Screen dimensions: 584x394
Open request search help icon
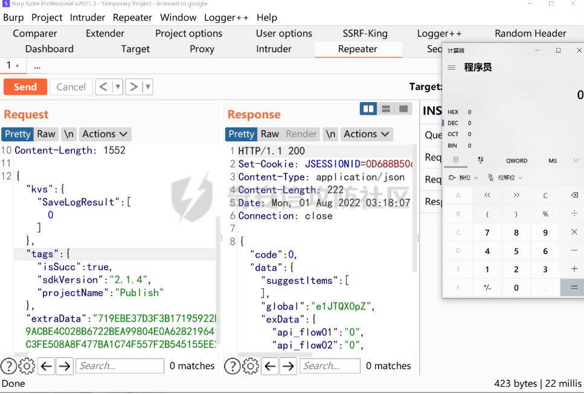point(8,366)
